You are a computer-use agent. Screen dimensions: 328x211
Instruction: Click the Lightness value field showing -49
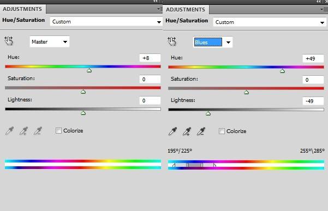click(x=313, y=101)
